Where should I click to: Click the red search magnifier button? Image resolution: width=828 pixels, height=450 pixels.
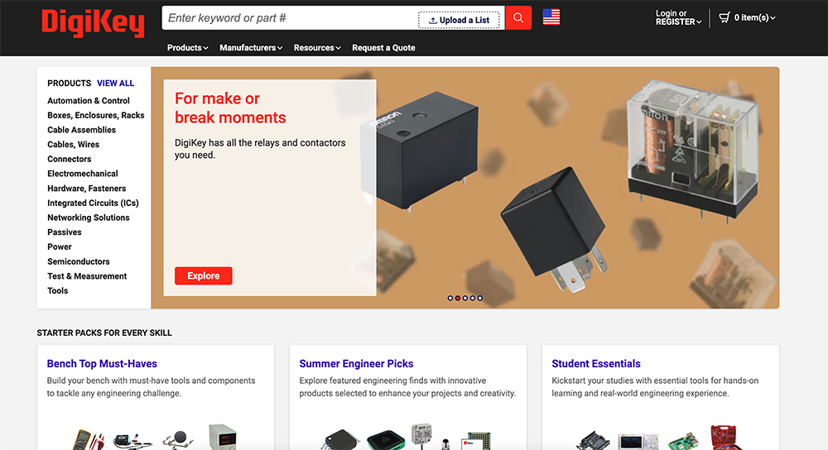click(x=518, y=18)
